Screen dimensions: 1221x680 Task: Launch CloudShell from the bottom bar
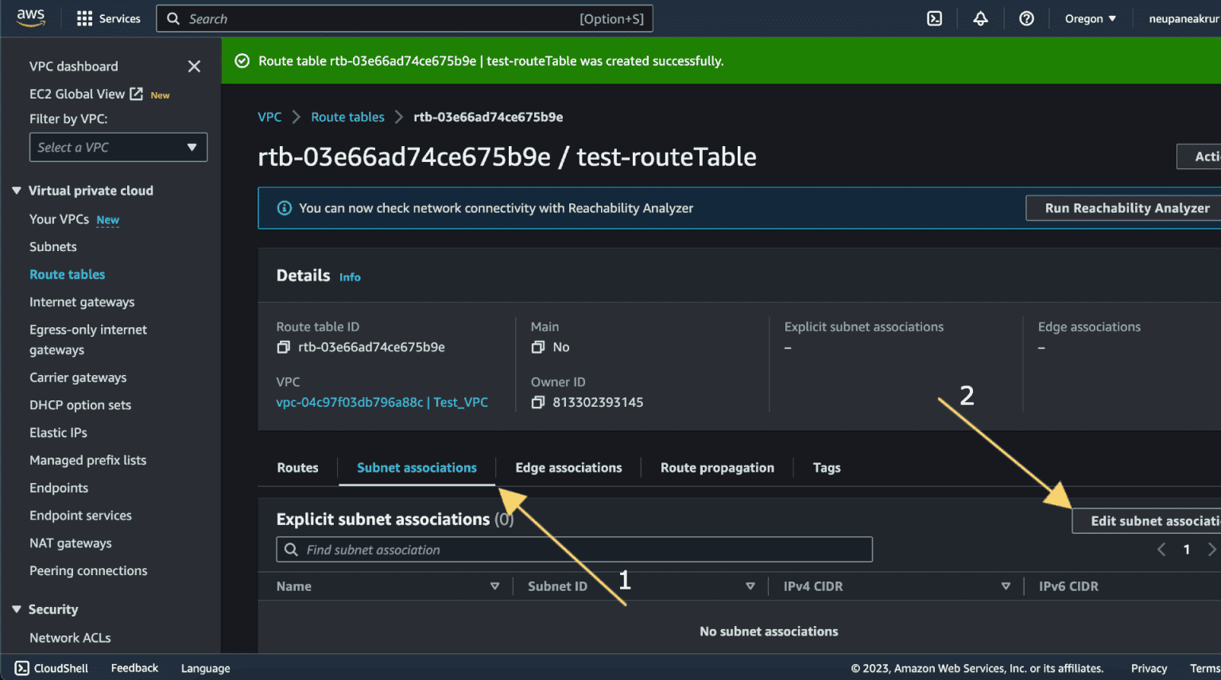(x=51, y=667)
